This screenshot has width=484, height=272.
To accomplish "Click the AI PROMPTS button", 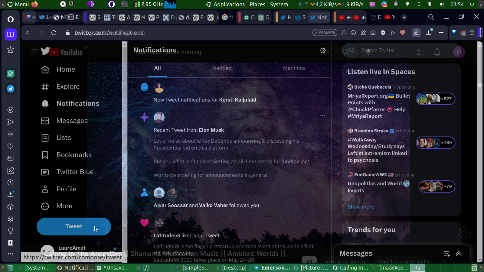I will (x=325, y=33).
